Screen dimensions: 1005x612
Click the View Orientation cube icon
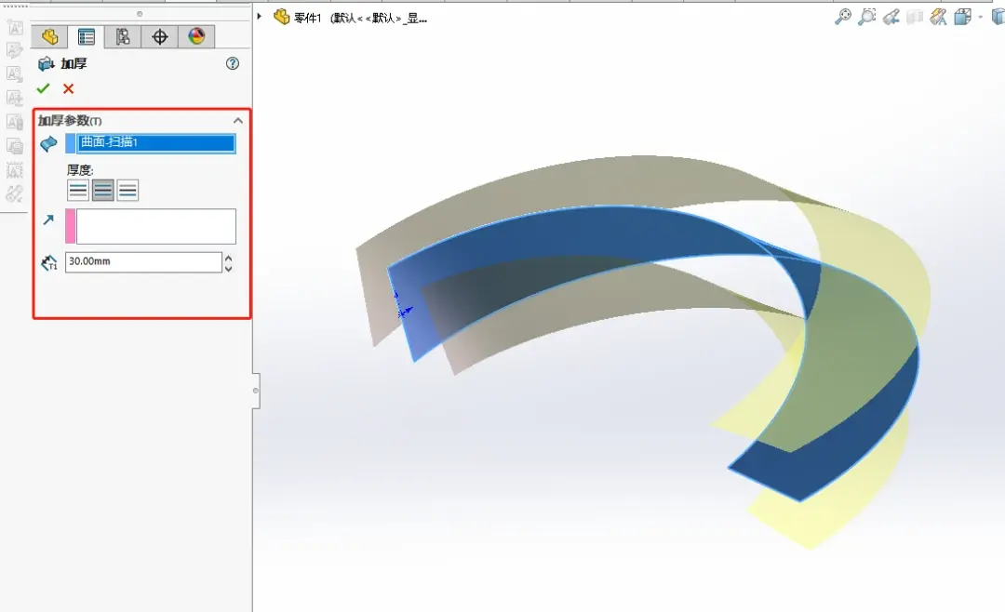pos(962,17)
